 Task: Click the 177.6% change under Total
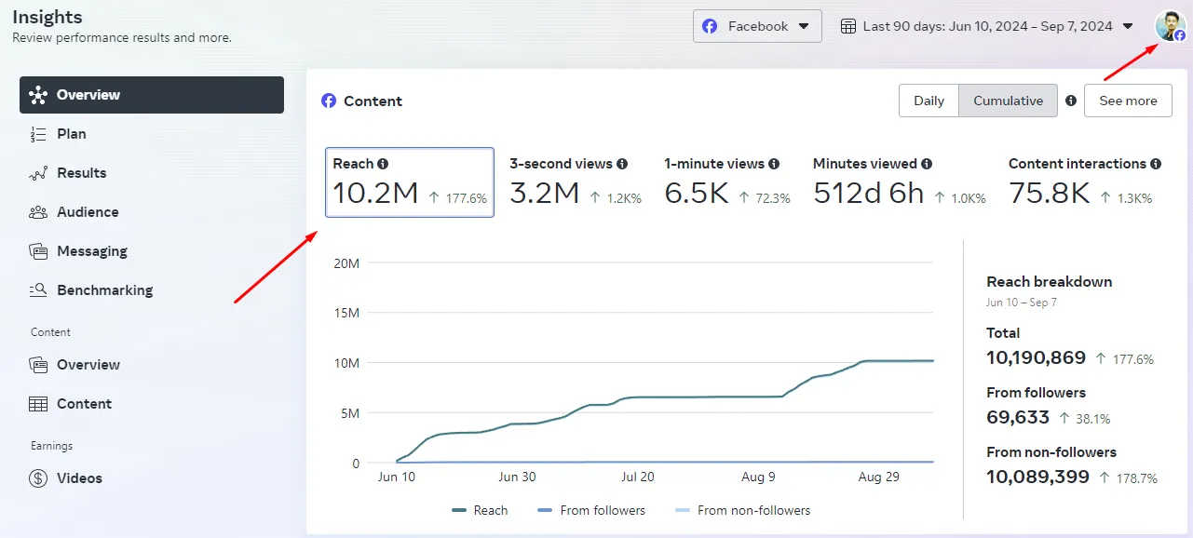click(1125, 359)
